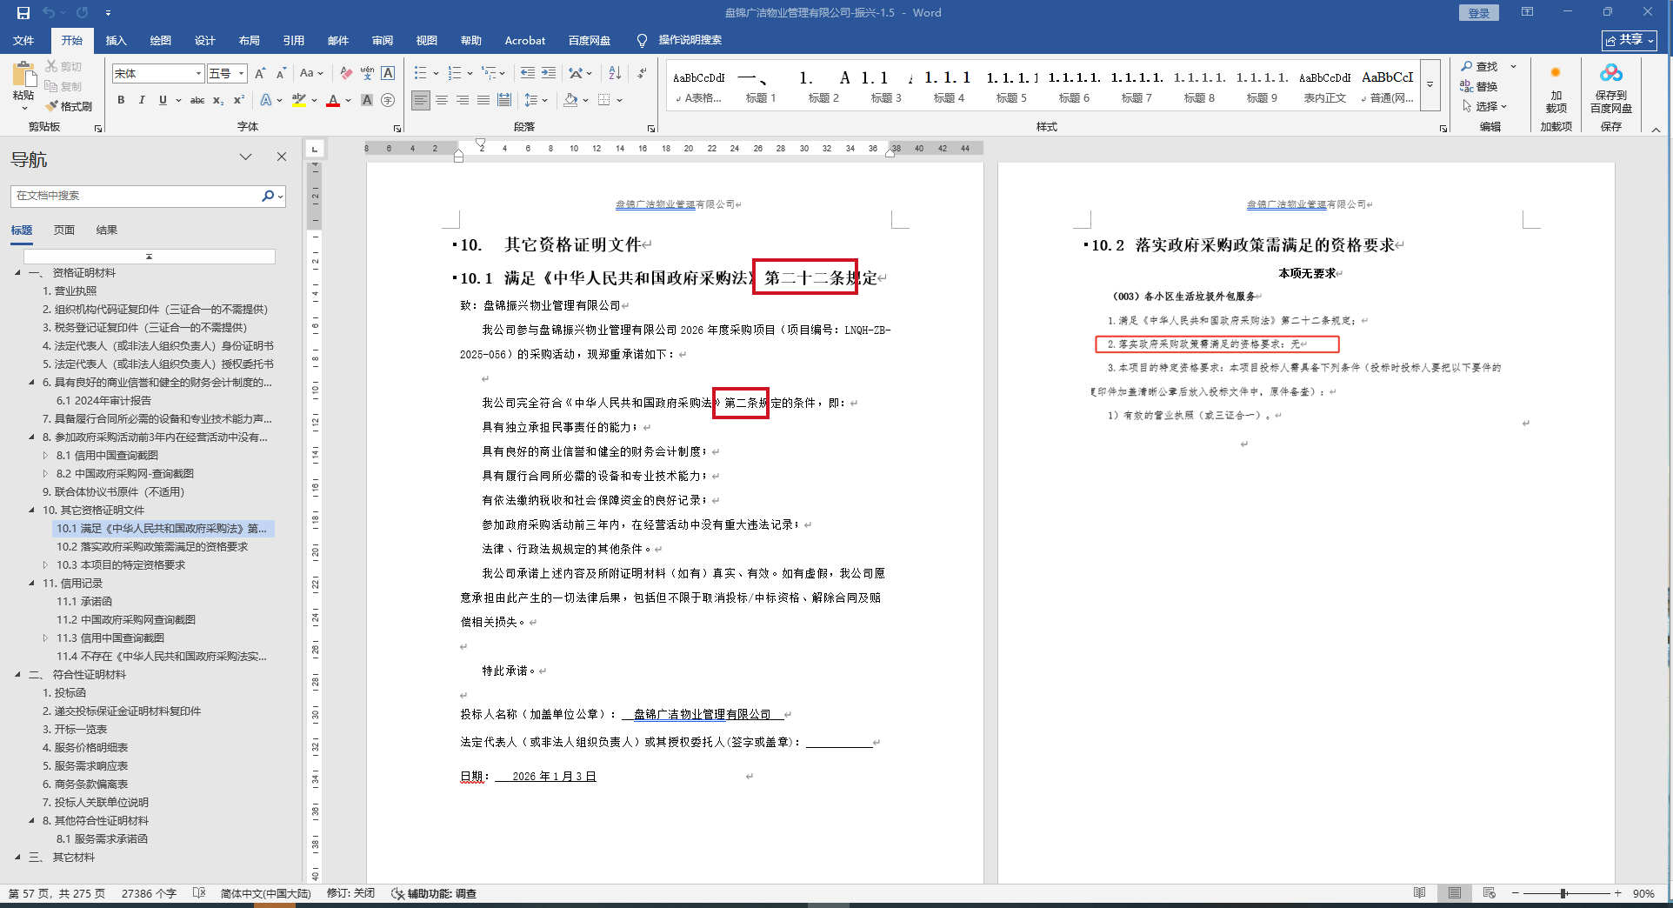The image size is (1673, 908).
Task: Open text effects and typography
Action: tap(267, 100)
